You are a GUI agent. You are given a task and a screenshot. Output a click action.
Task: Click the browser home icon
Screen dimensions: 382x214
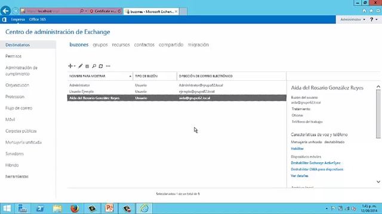point(364,11)
